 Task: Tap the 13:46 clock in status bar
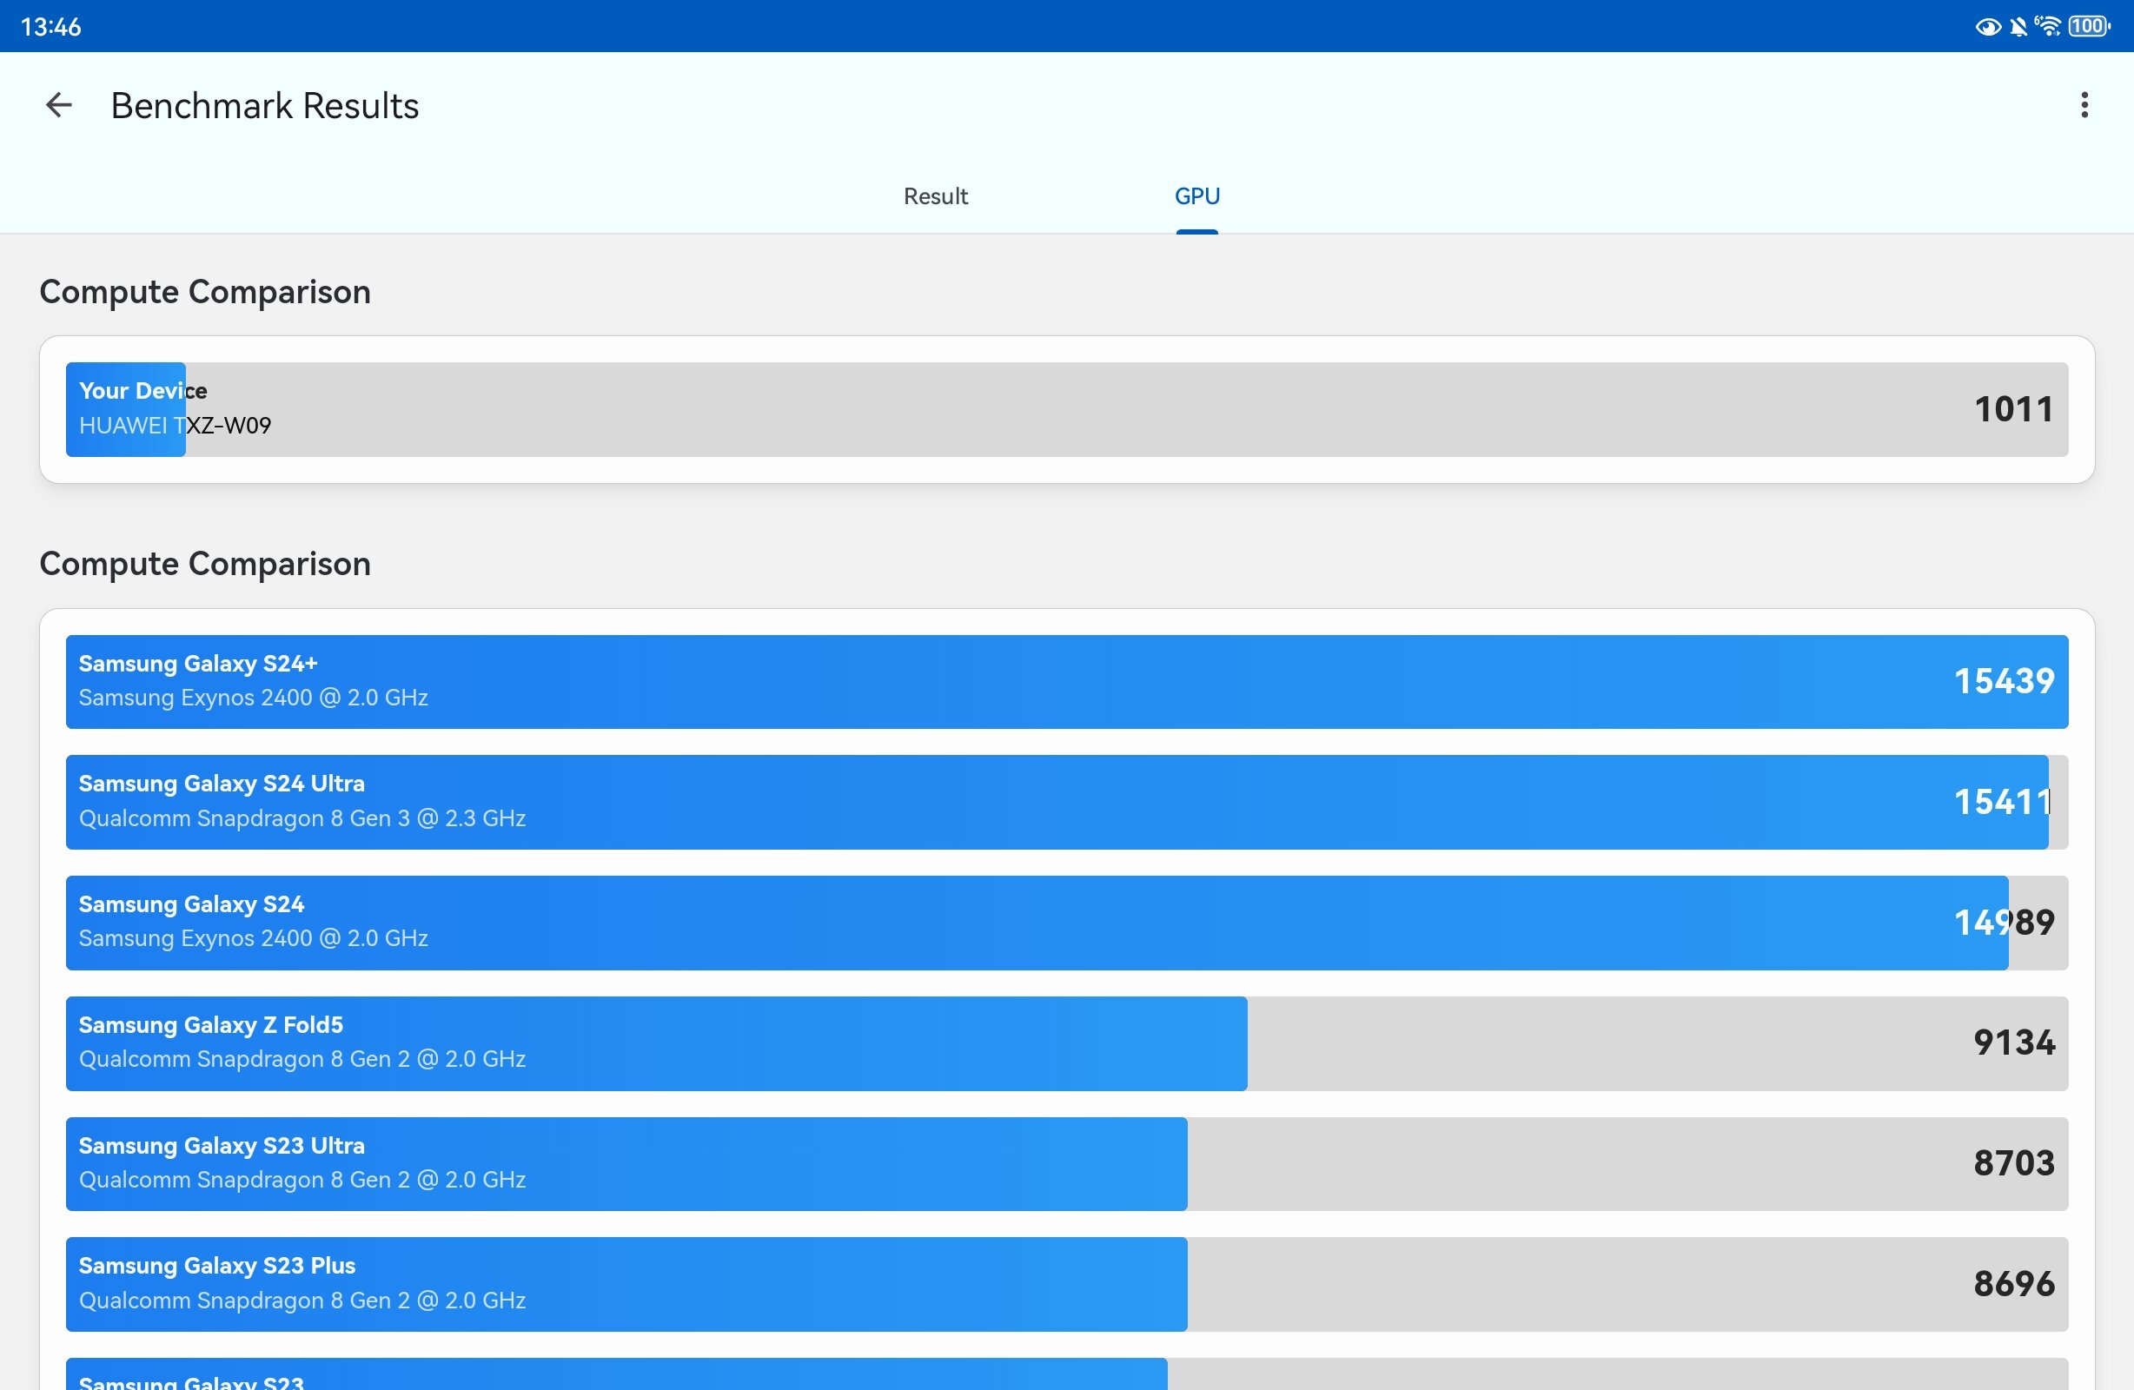click(51, 27)
